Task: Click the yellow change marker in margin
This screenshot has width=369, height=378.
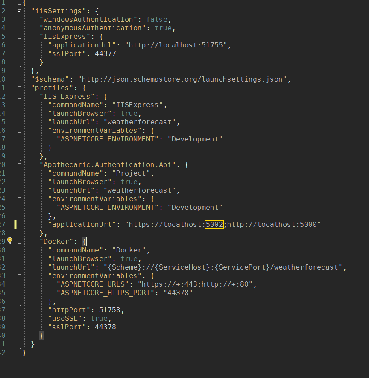Action: [15, 225]
